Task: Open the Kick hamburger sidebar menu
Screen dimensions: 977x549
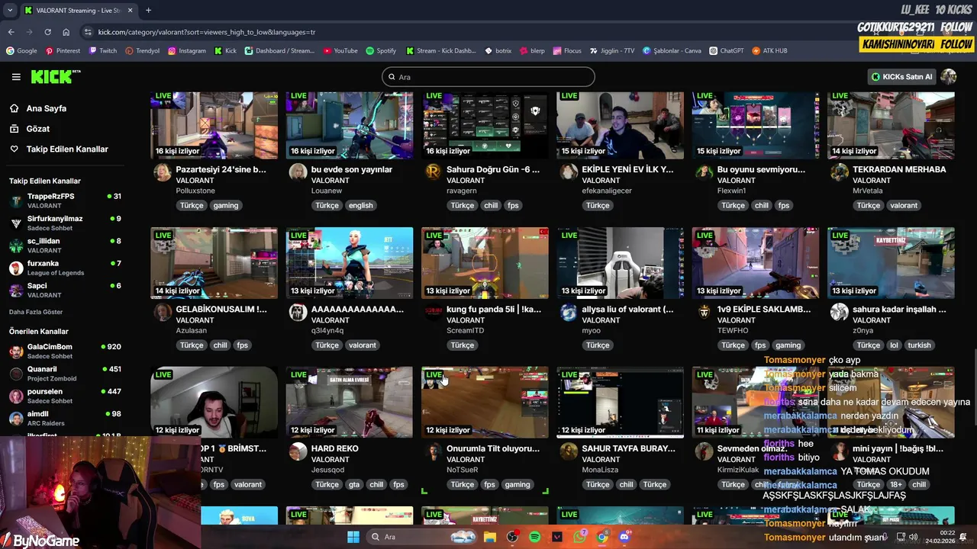Action: point(16,77)
